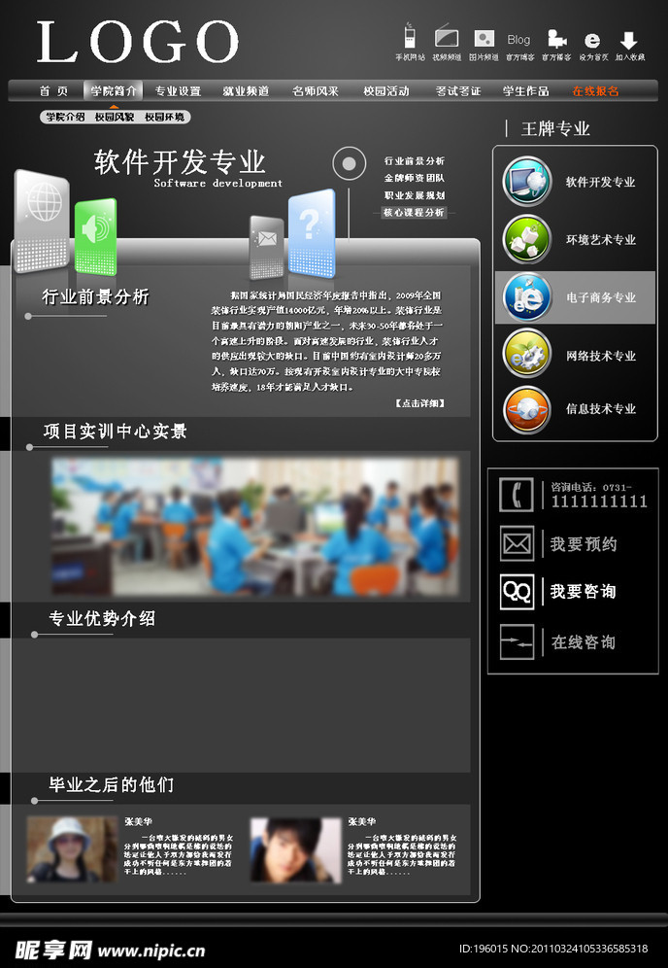
Task: Select the 校园环境 sub-menu item
Action: click(165, 117)
